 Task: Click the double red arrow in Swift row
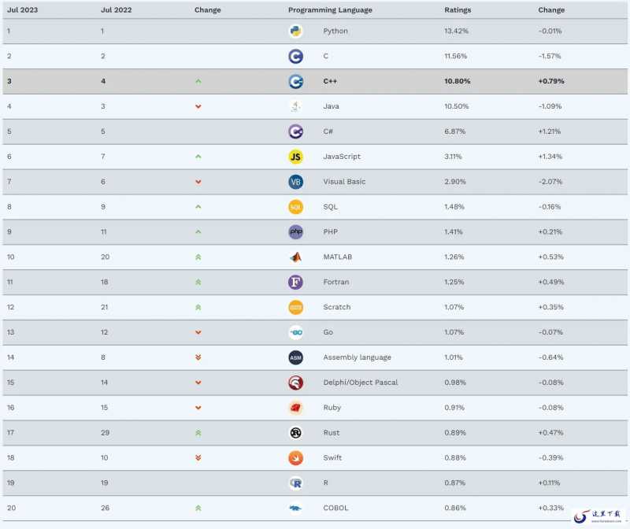click(x=198, y=458)
